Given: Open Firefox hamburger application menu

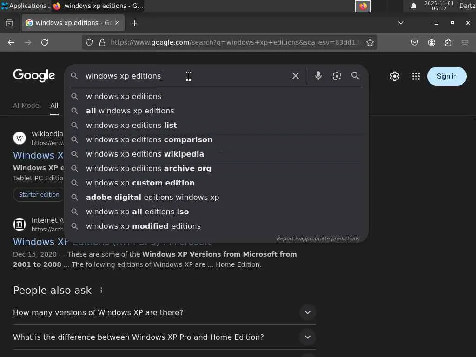Looking at the screenshot, I should coord(465,42).
